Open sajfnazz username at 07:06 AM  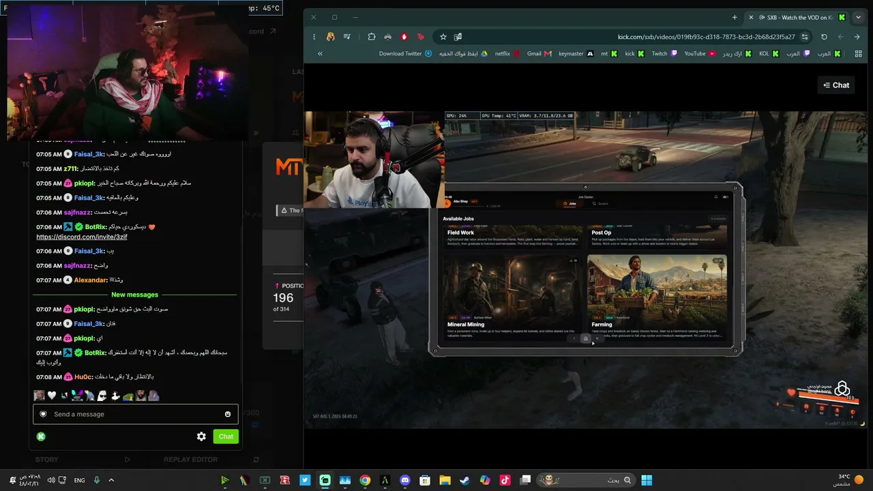click(77, 265)
